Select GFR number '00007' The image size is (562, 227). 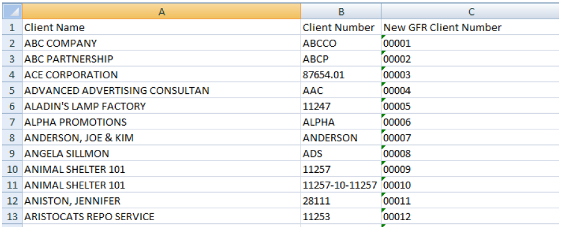[x=471, y=137]
